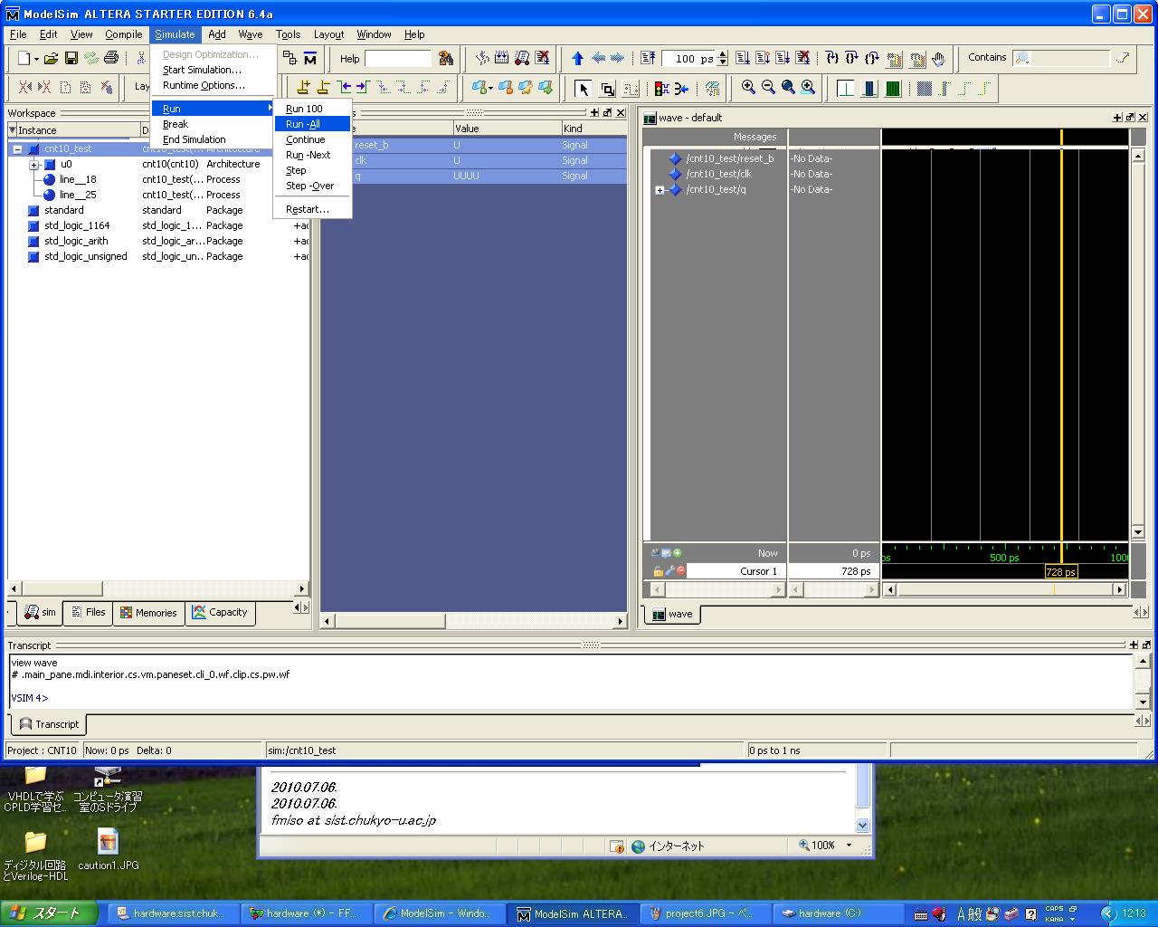This screenshot has height=927, width=1158.
Task: Choose Runtime Options... in Simulate menu
Action: [214, 85]
